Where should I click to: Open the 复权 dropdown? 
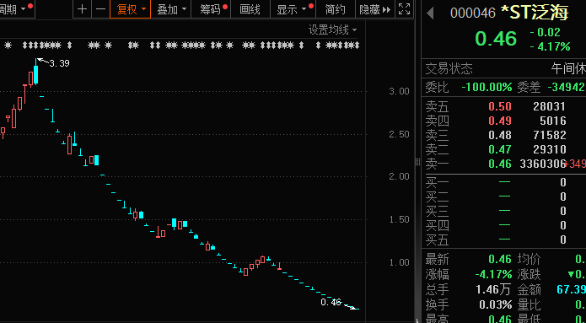131,9
